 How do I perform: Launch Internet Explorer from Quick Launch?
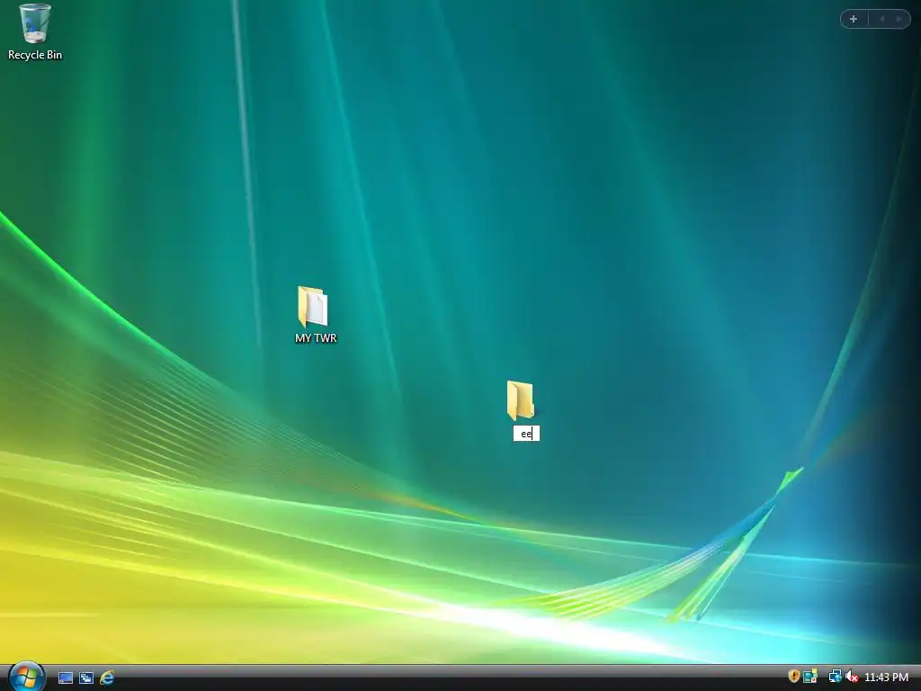click(x=107, y=678)
